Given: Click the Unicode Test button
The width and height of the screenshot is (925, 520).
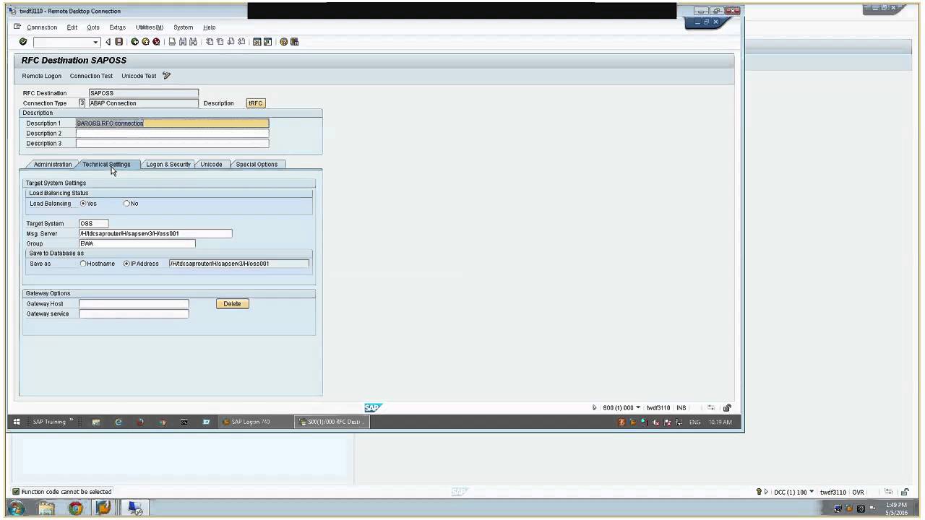Looking at the screenshot, I should coord(139,76).
